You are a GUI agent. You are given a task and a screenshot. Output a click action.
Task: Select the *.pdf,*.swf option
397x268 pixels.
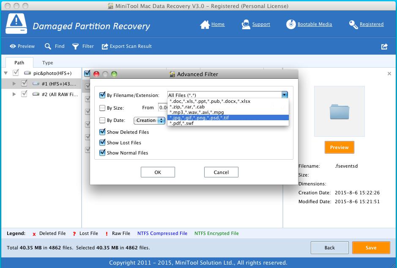pos(228,123)
